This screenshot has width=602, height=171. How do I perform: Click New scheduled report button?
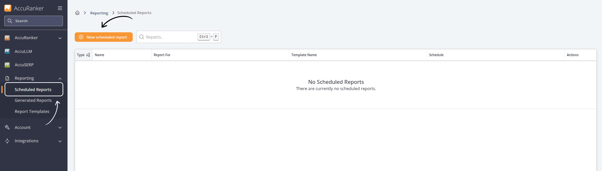104,37
